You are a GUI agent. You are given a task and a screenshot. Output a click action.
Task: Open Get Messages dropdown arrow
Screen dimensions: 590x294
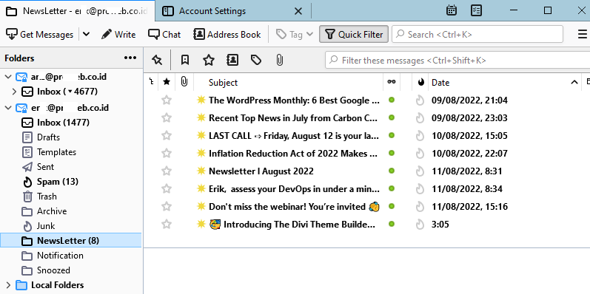click(86, 35)
